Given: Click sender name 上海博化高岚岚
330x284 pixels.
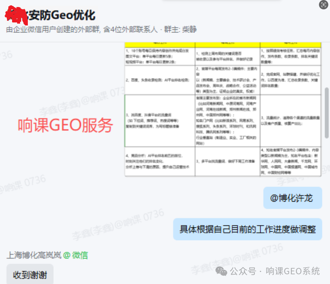Looking at the screenshot, I should 34,255.
